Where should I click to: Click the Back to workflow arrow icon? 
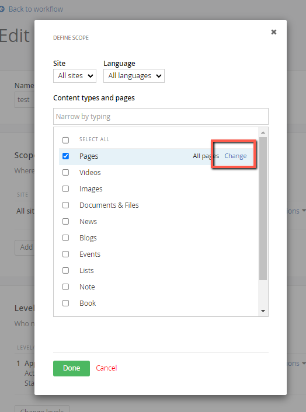[x=2, y=9]
